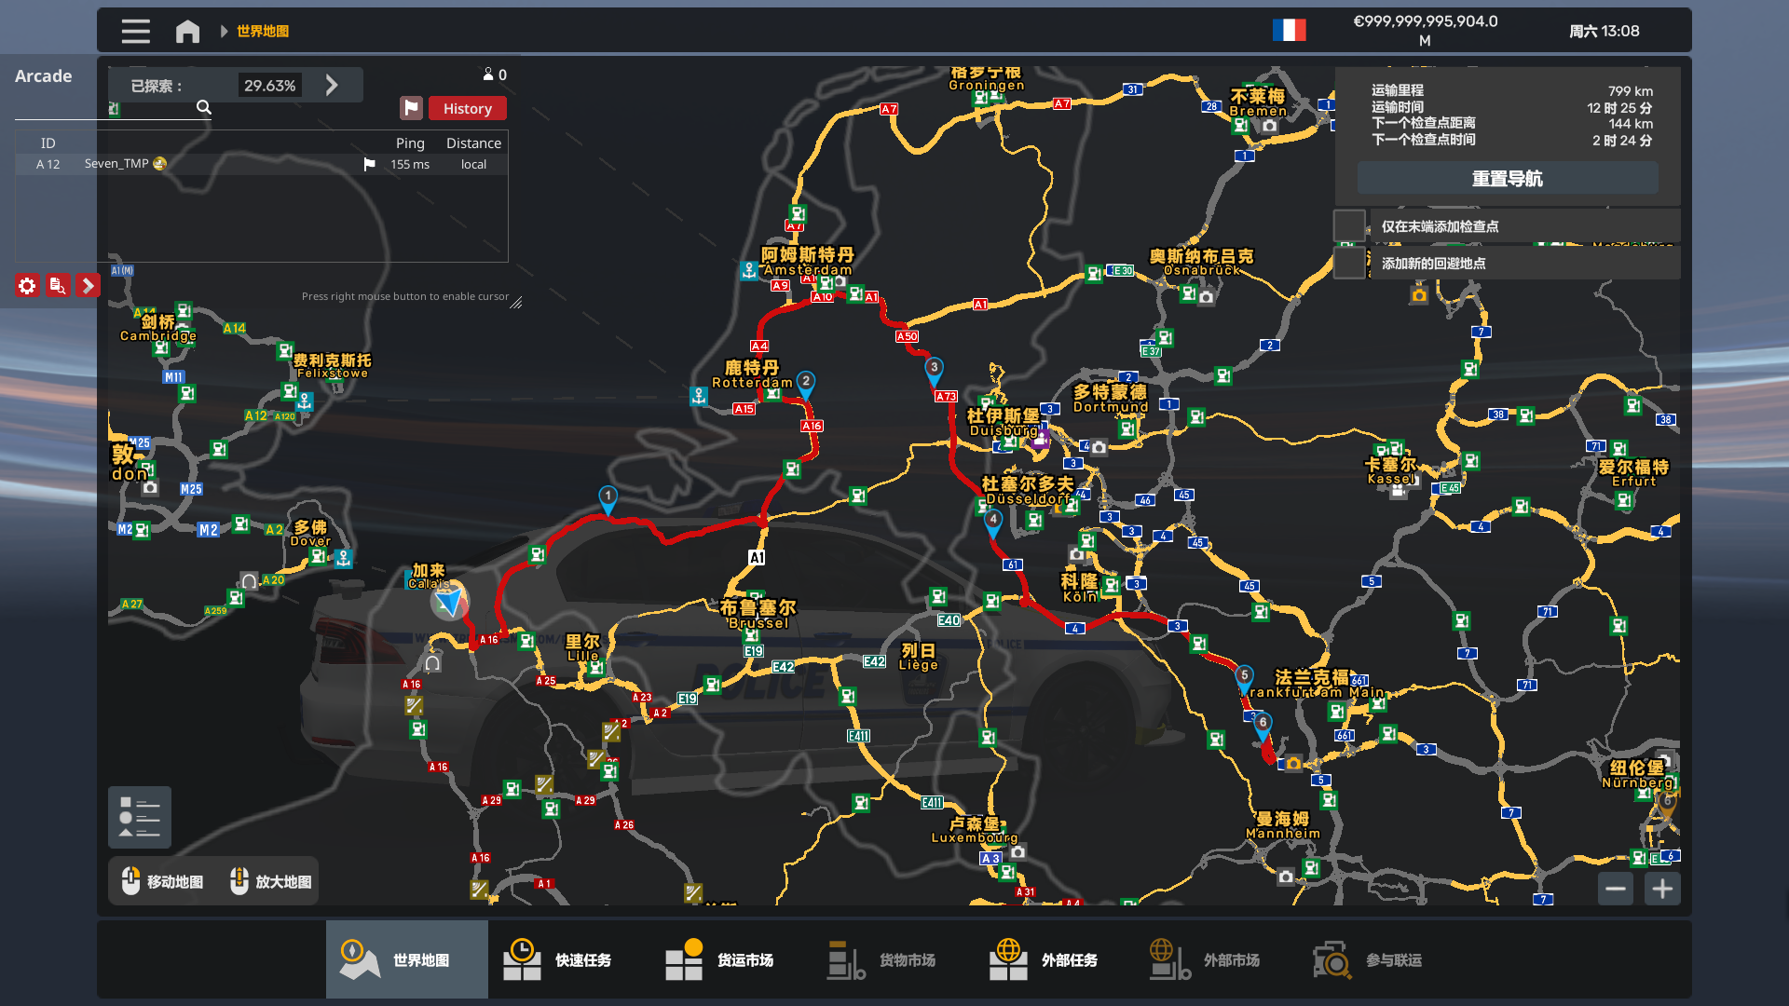Click the Arcade label
The height and width of the screenshot is (1006, 1789).
click(43, 75)
